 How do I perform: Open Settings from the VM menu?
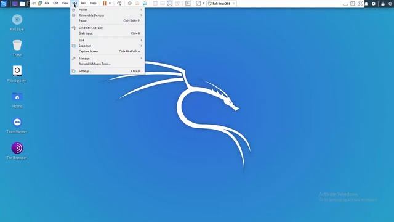tap(107, 71)
